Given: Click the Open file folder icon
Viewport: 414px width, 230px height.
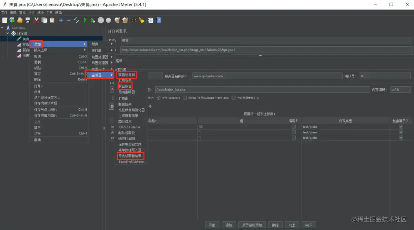Looking at the screenshot, I should pyautogui.click(x=20, y=20).
